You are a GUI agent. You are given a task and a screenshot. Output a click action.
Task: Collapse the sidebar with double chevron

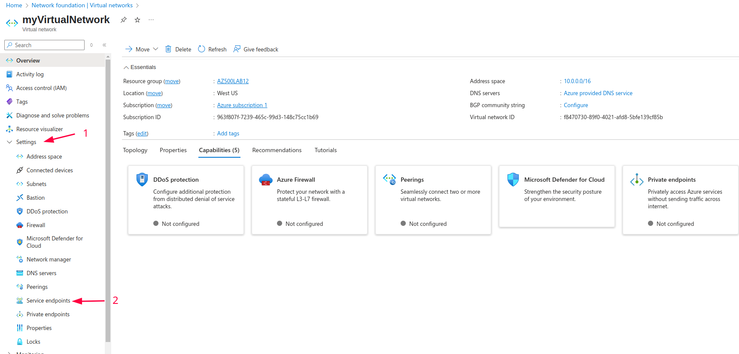(104, 45)
